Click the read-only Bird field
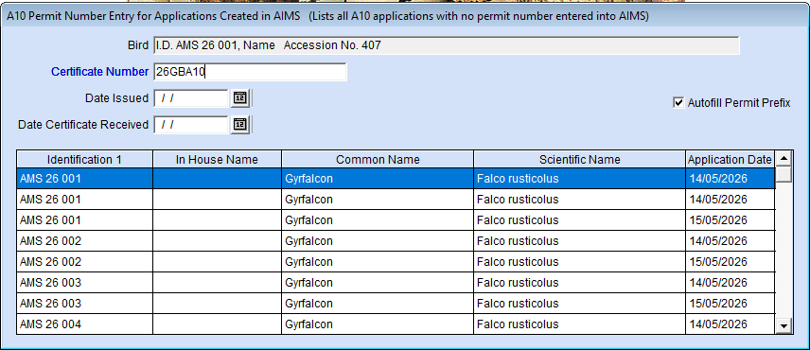The width and height of the screenshot is (810, 350). tap(447, 45)
